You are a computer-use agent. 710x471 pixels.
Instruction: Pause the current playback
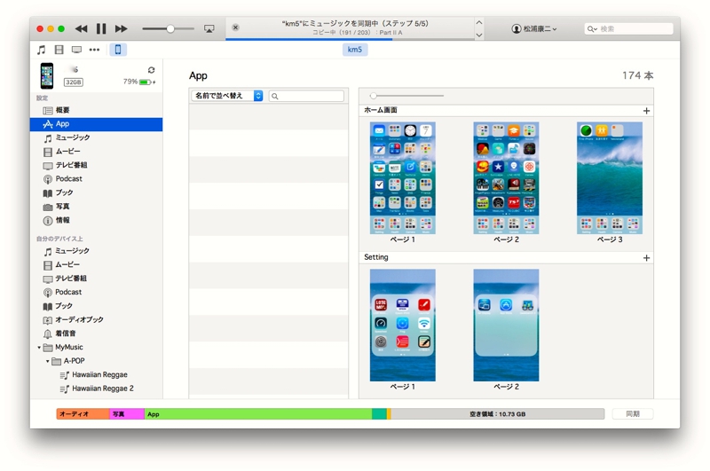(x=101, y=29)
